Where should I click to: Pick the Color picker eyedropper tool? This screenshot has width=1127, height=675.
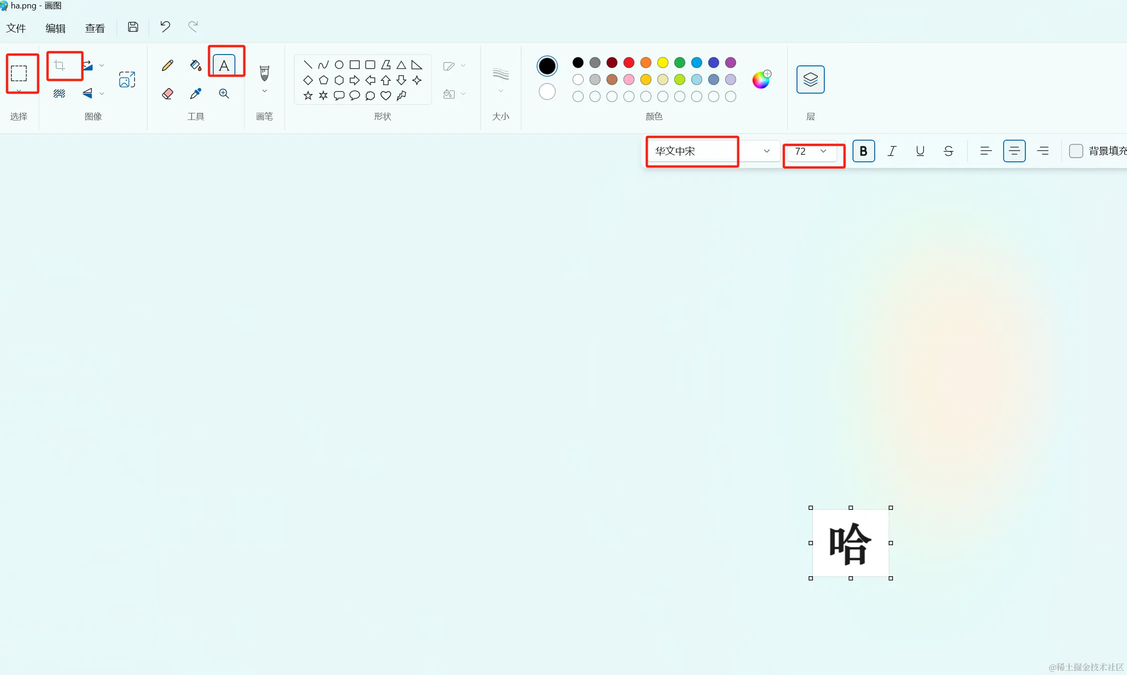point(195,94)
